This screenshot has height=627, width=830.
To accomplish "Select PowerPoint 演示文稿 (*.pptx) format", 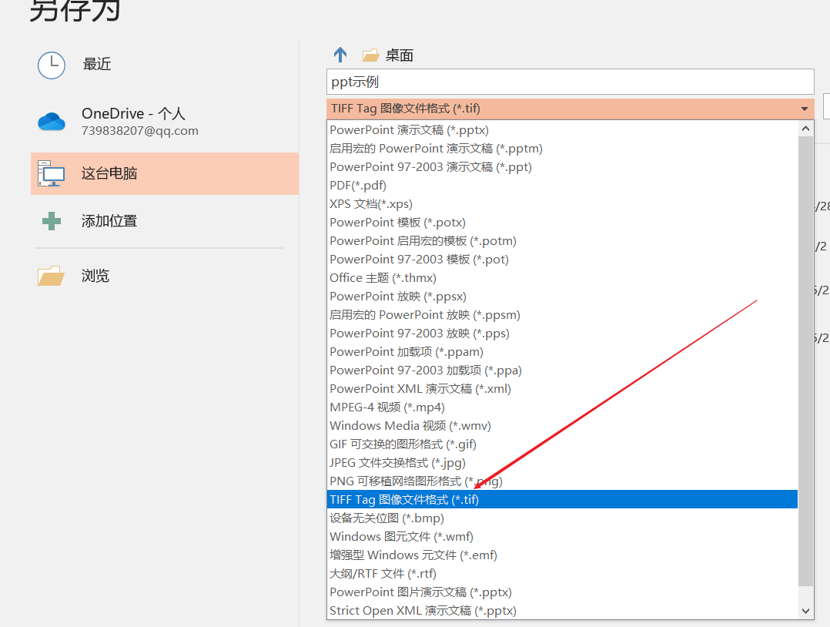I will pos(562,129).
